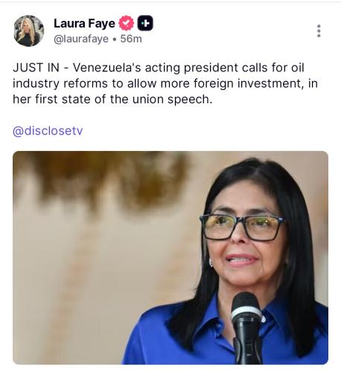Open the attached news photo
The height and width of the screenshot is (372, 341).
pos(170,257)
